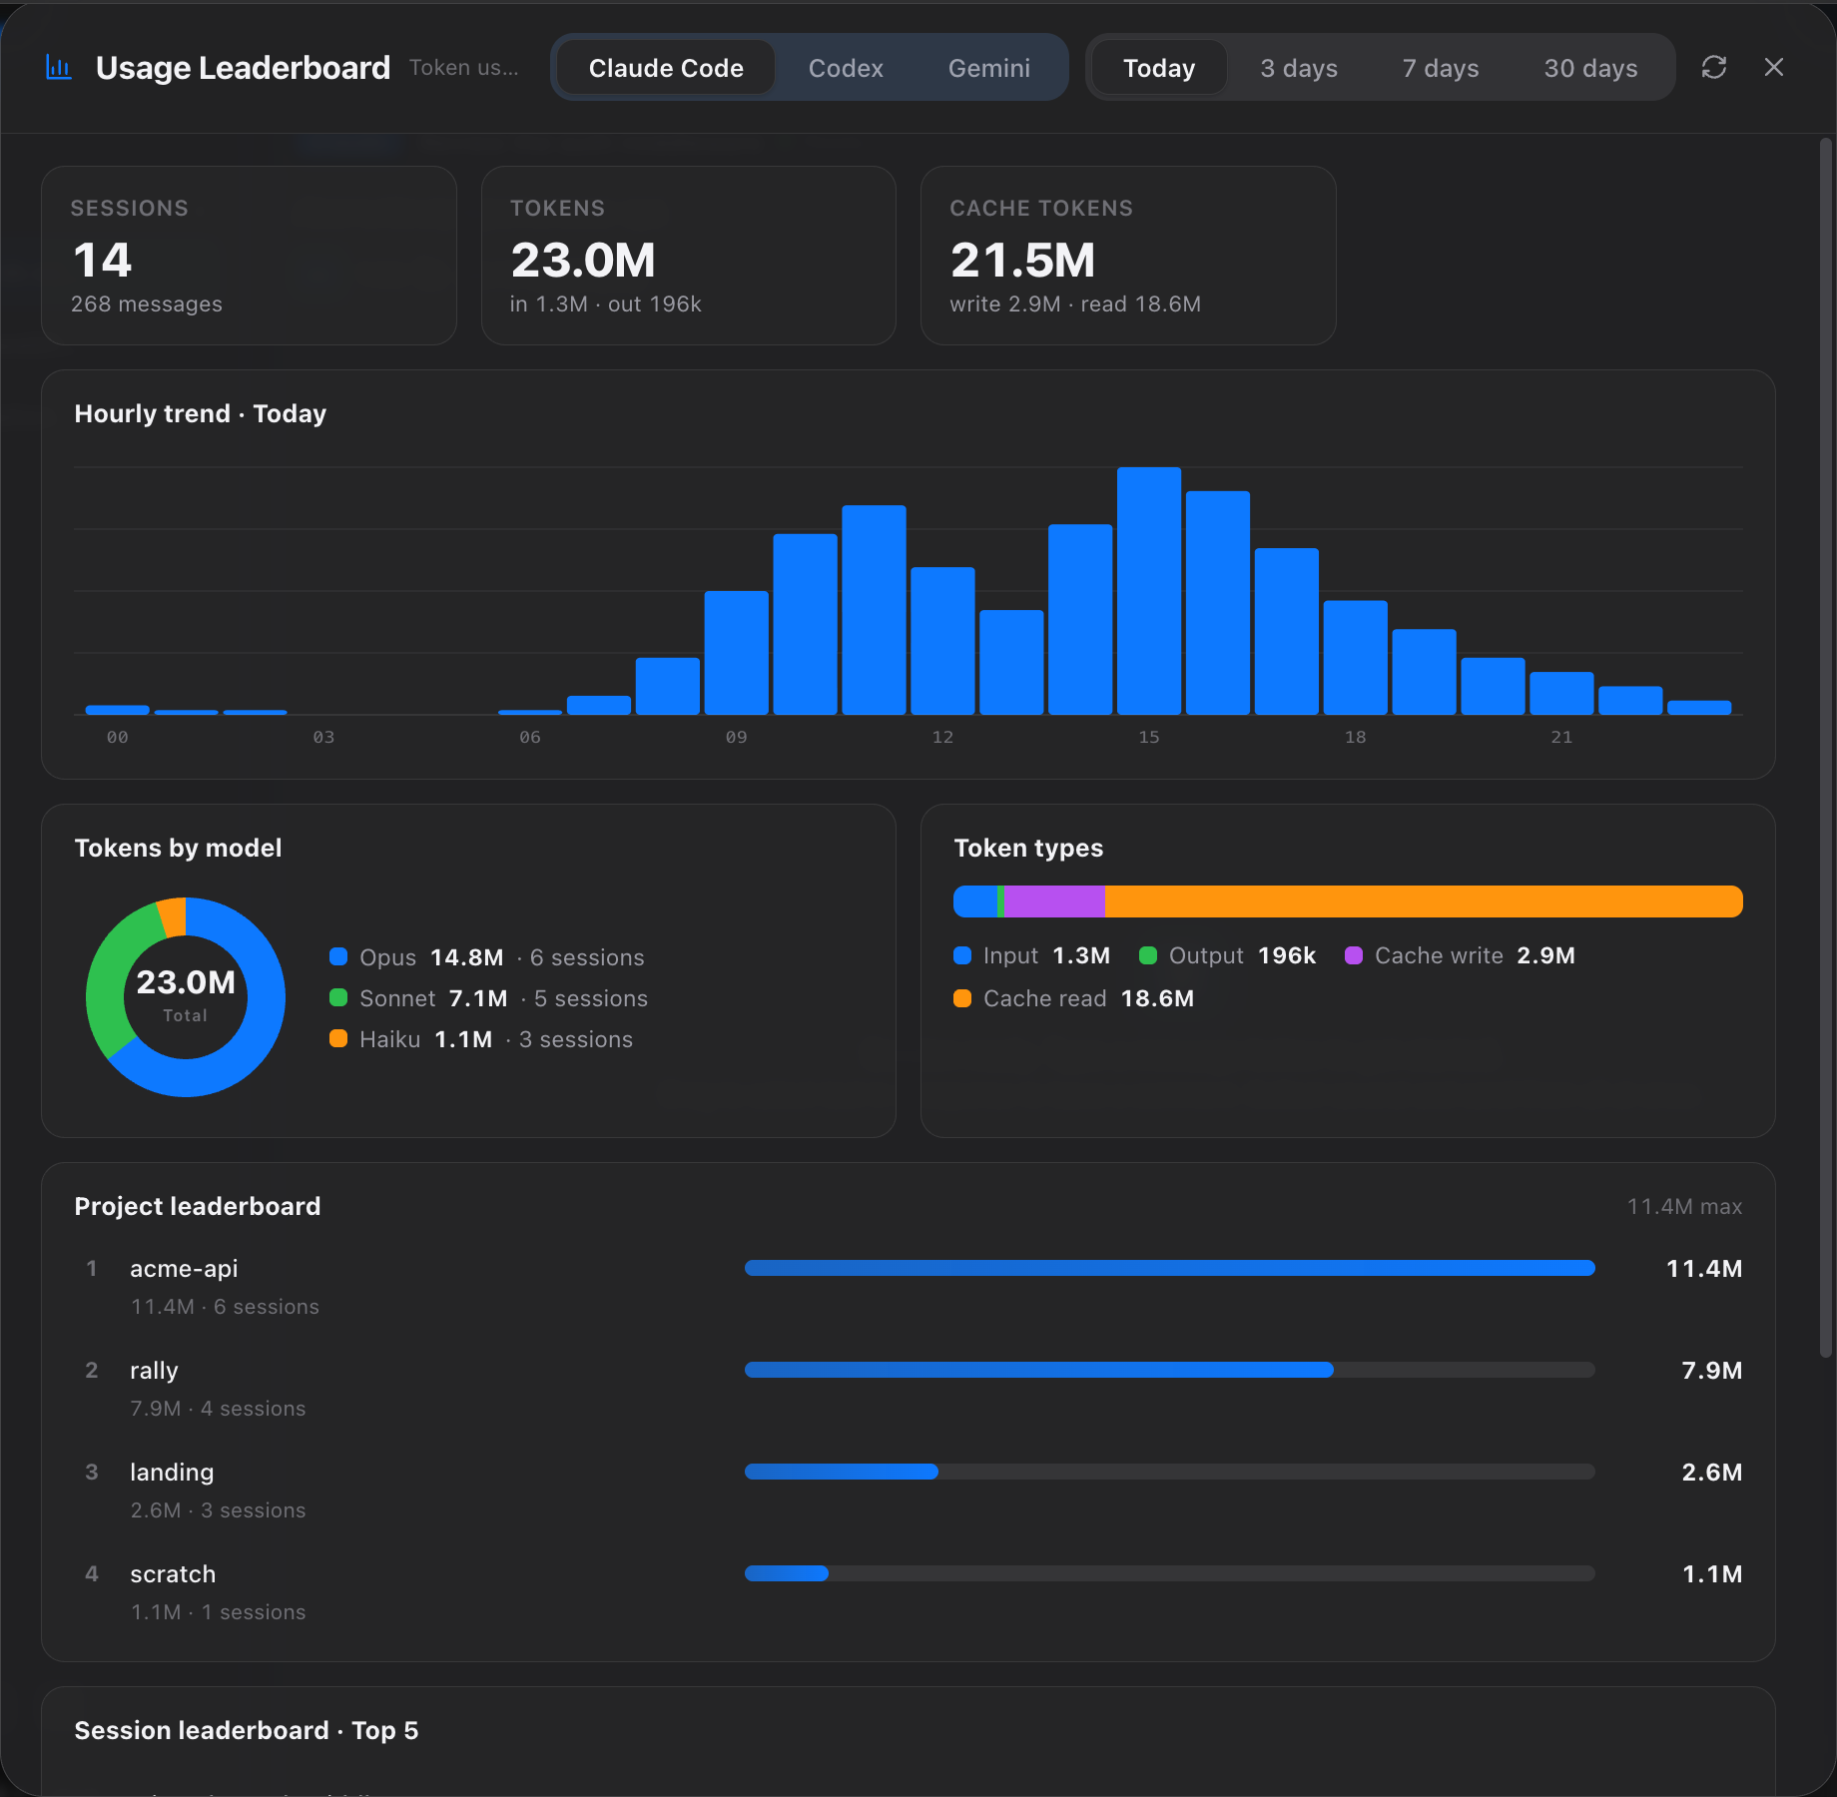Click the donut chart 23.0M Total center
1837x1797 pixels.
[x=186, y=996]
